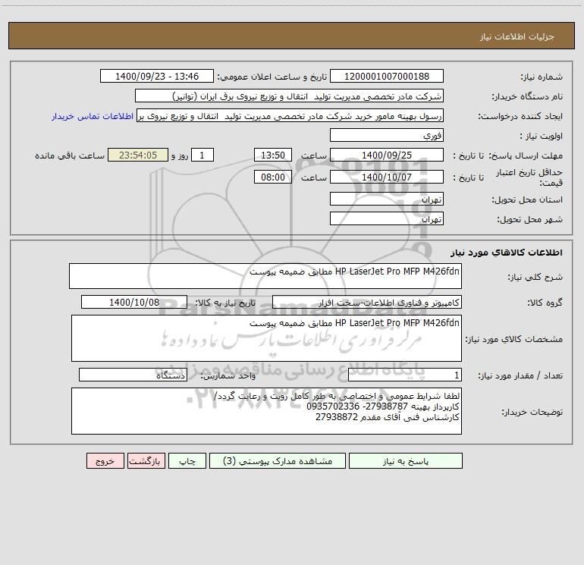
Task: Click the label گروه کالا
Action: click(x=545, y=303)
